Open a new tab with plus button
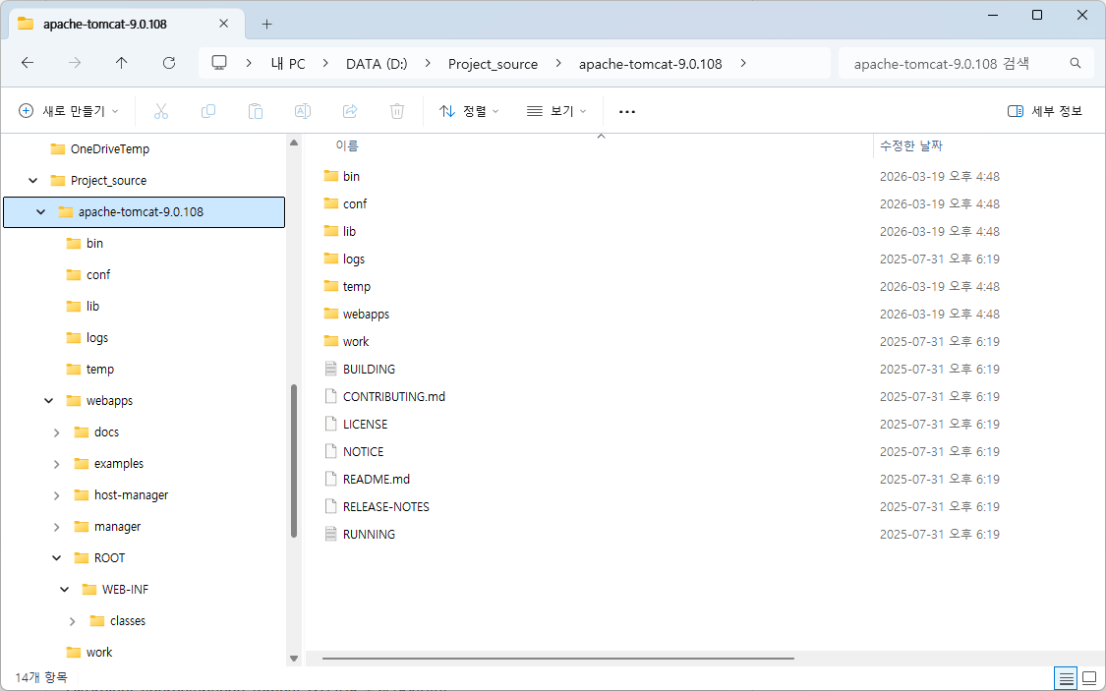 click(266, 24)
